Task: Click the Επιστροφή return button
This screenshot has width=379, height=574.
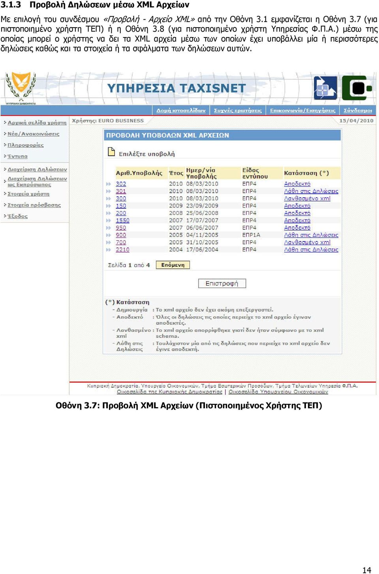Action: 222,284
